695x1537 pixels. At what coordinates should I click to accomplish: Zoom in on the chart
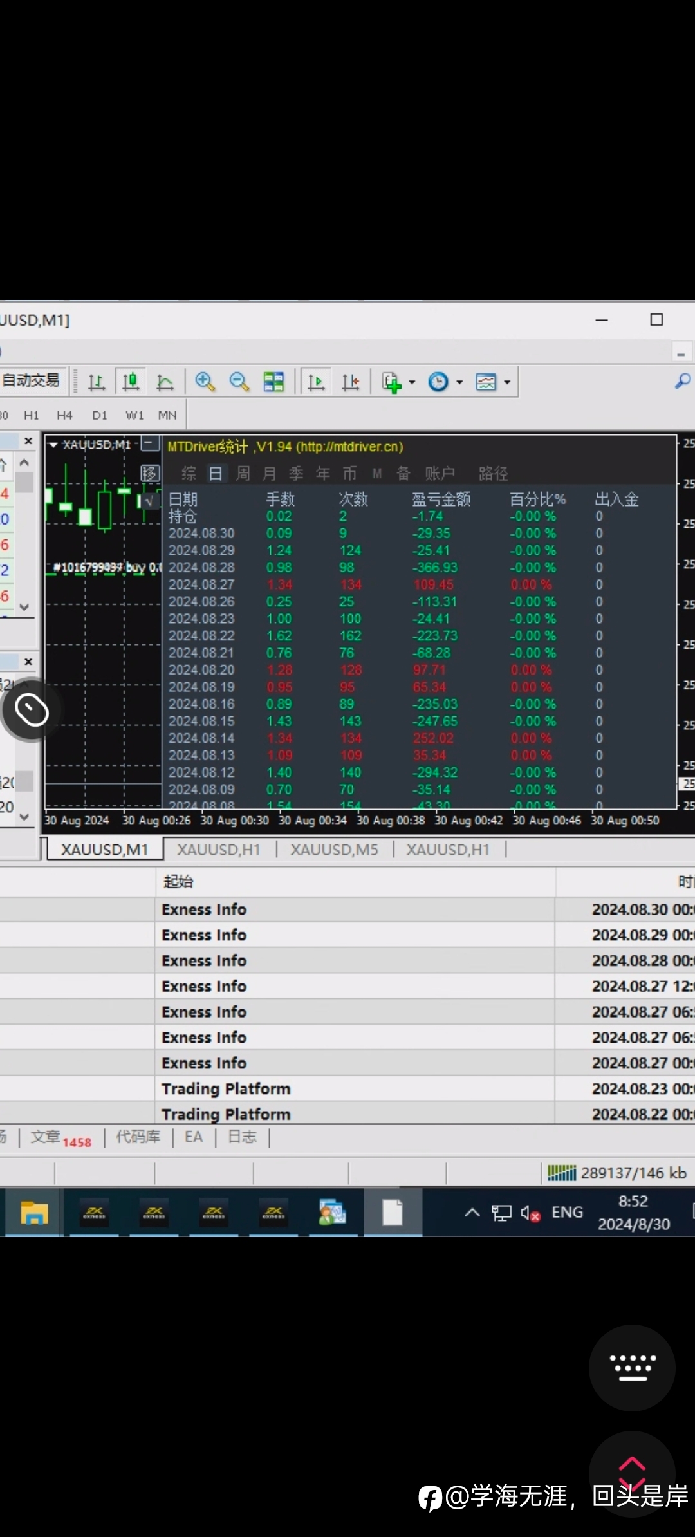pyautogui.click(x=205, y=382)
